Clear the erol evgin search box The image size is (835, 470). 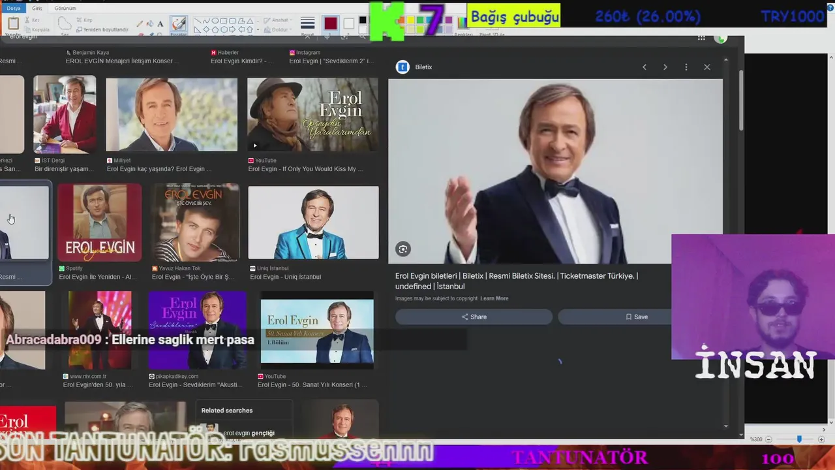307,37
